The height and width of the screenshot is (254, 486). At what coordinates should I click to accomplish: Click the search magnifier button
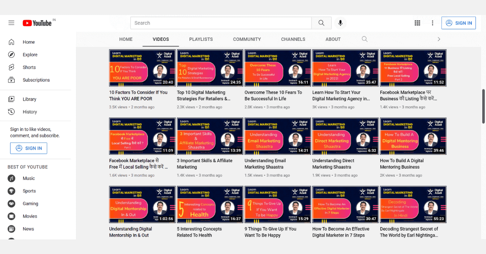322,23
